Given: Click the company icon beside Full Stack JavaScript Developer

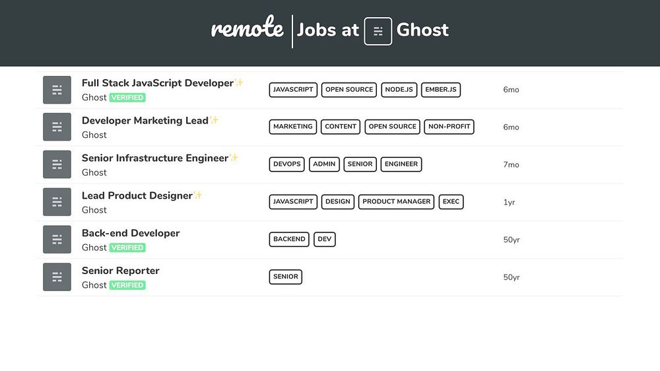Looking at the screenshot, I should click(x=57, y=90).
